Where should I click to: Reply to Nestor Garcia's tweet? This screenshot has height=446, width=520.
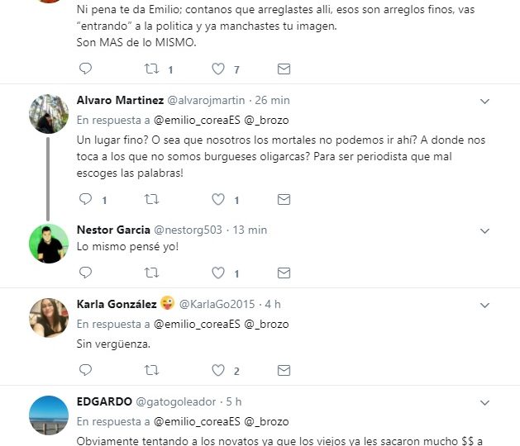pos(85,273)
